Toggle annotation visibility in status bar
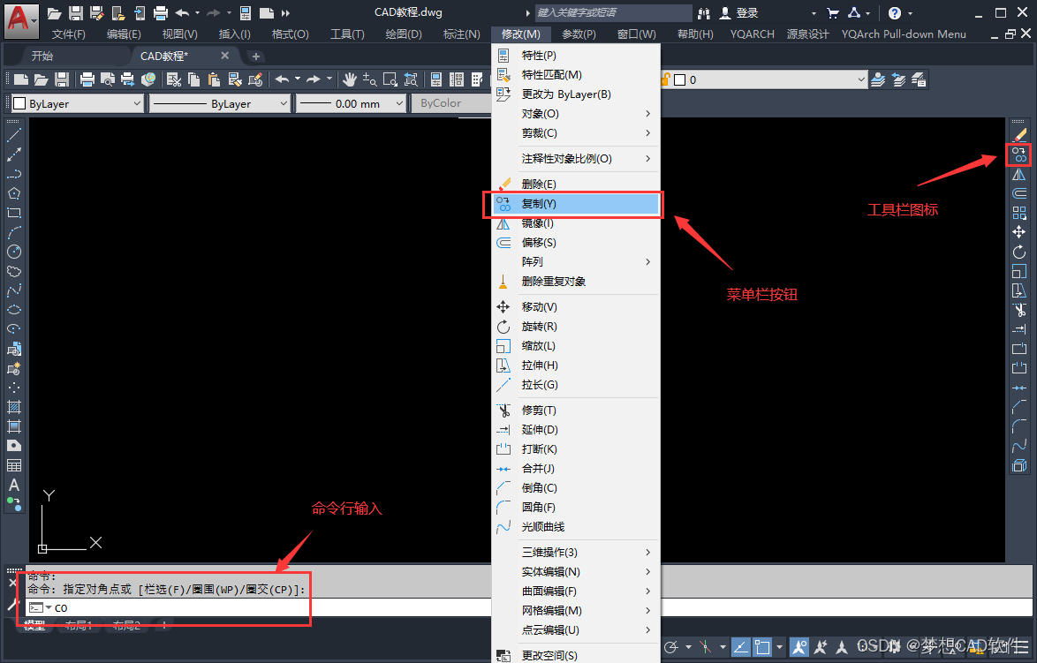Viewport: 1037px width, 663px height. [x=799, y=647]
